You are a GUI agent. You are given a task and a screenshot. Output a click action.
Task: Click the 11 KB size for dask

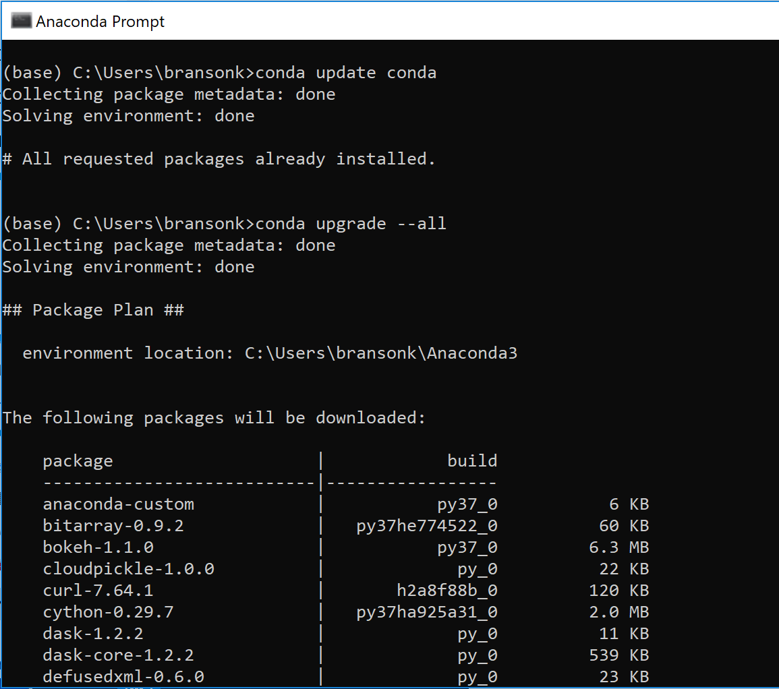click(624, 634)
